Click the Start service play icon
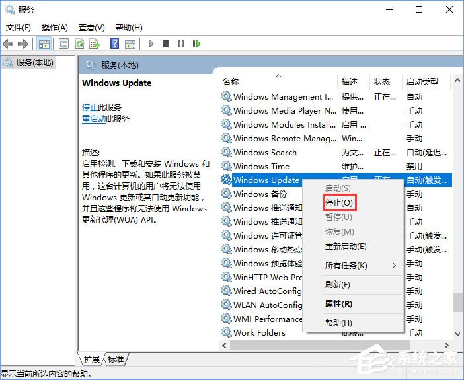 pyautogui.click(x=151, y=44)
